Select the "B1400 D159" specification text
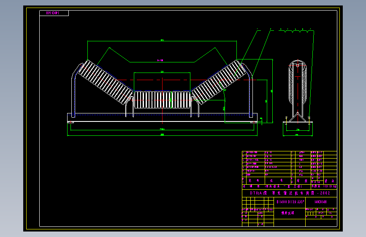This screenshot has height=237, width=366. (x=290, y=202)
